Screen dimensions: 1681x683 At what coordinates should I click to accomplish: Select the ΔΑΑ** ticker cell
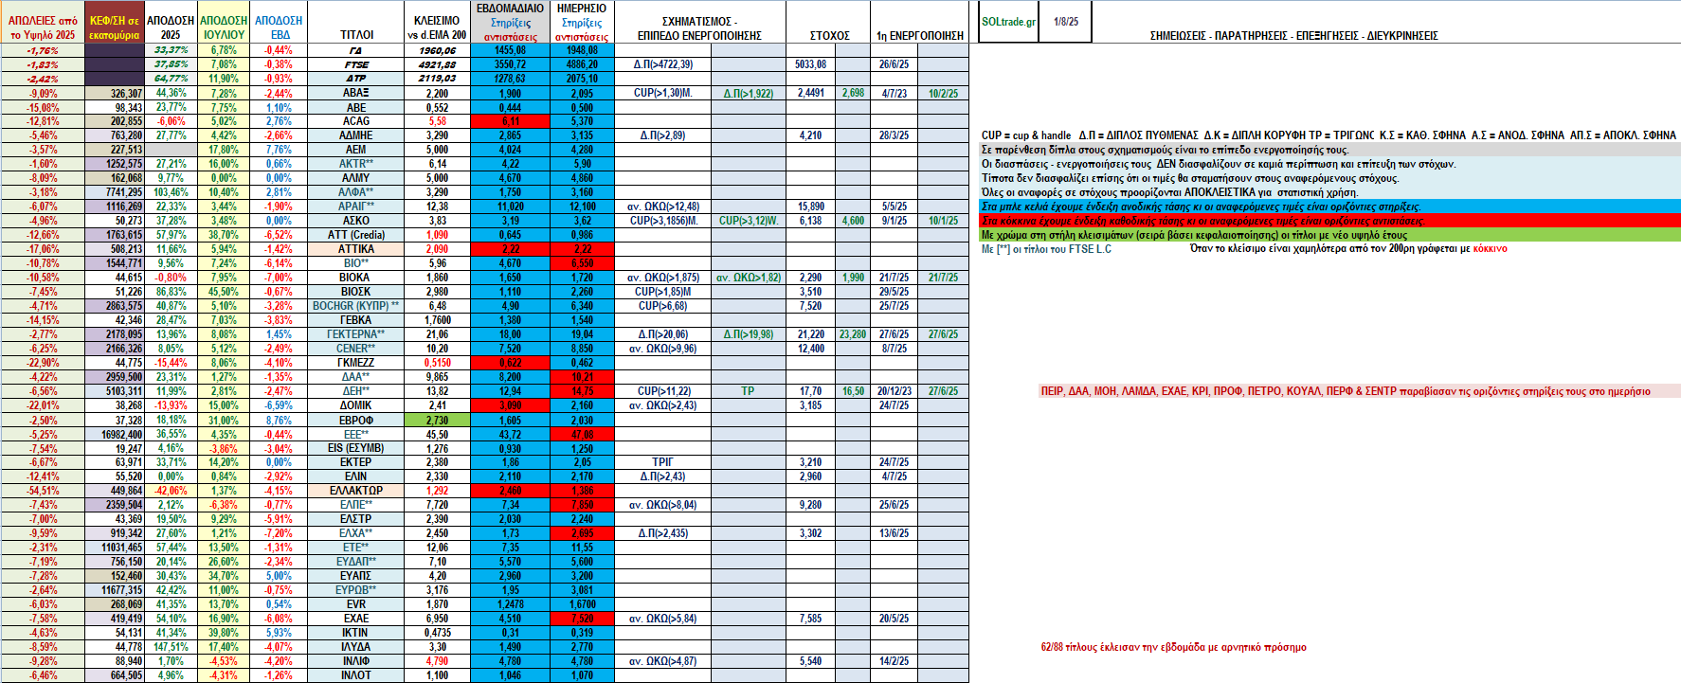coord(356,377)
